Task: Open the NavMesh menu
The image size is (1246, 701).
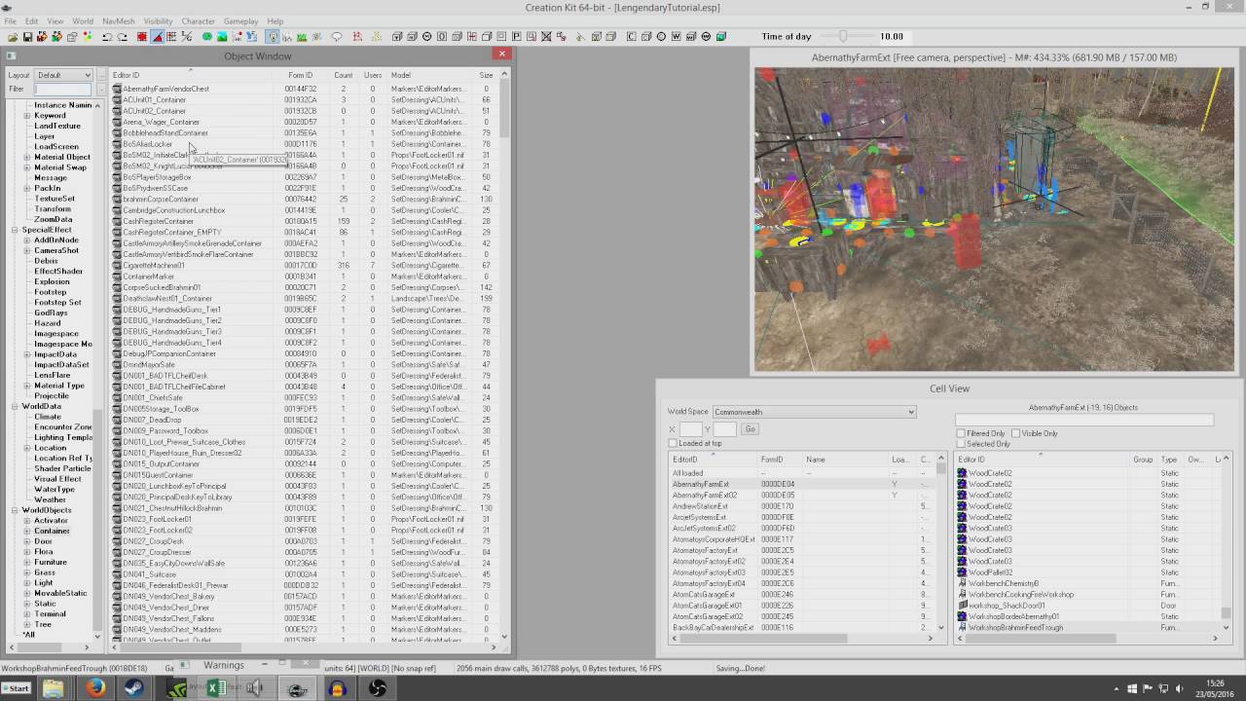Action: (x=119, y=21)
